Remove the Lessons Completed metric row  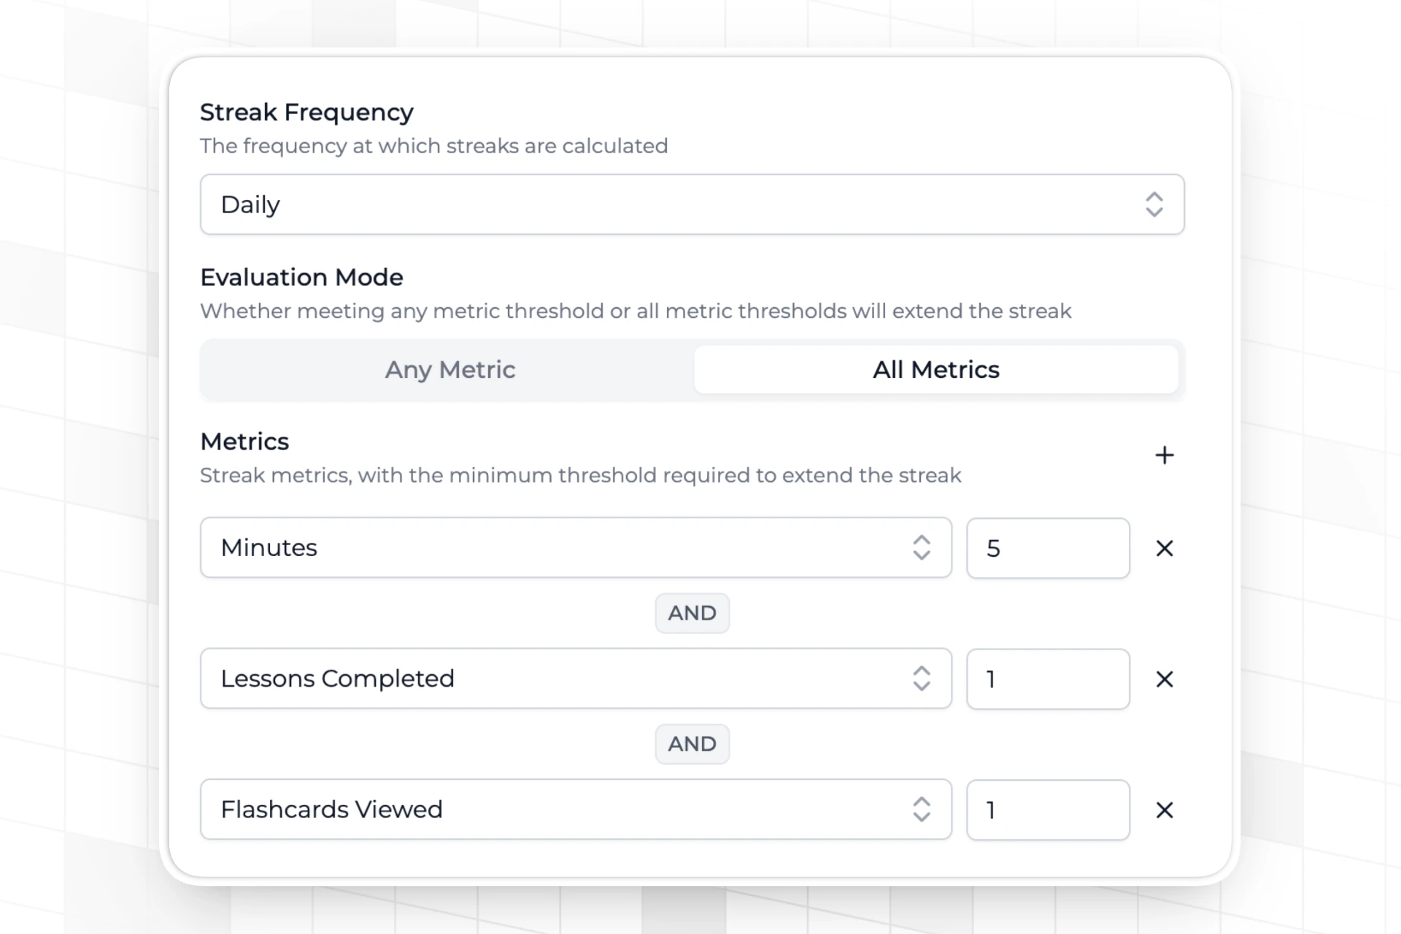tap(1165, 679)
